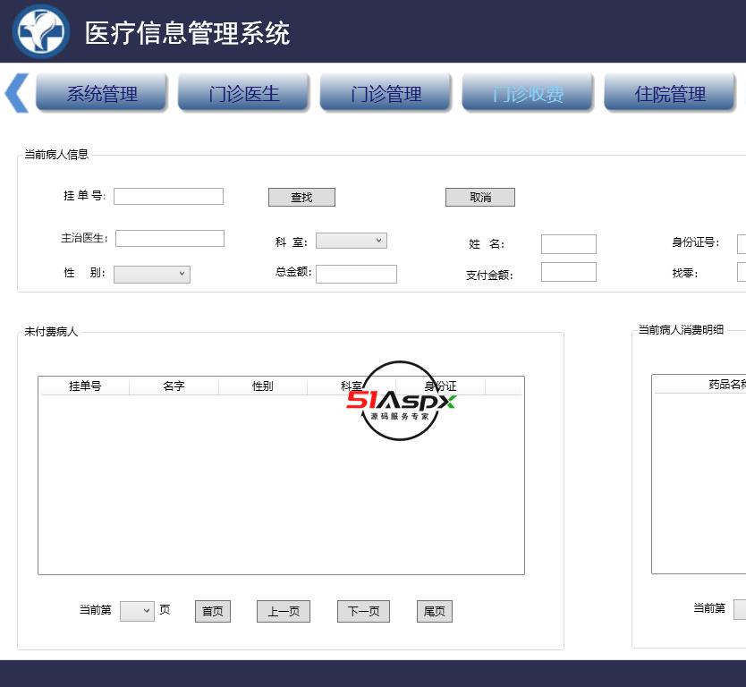This screenshot has width=746, height=687.
Task: Click the 挂单号 column header in unpaid table
Action: point(85,386)
